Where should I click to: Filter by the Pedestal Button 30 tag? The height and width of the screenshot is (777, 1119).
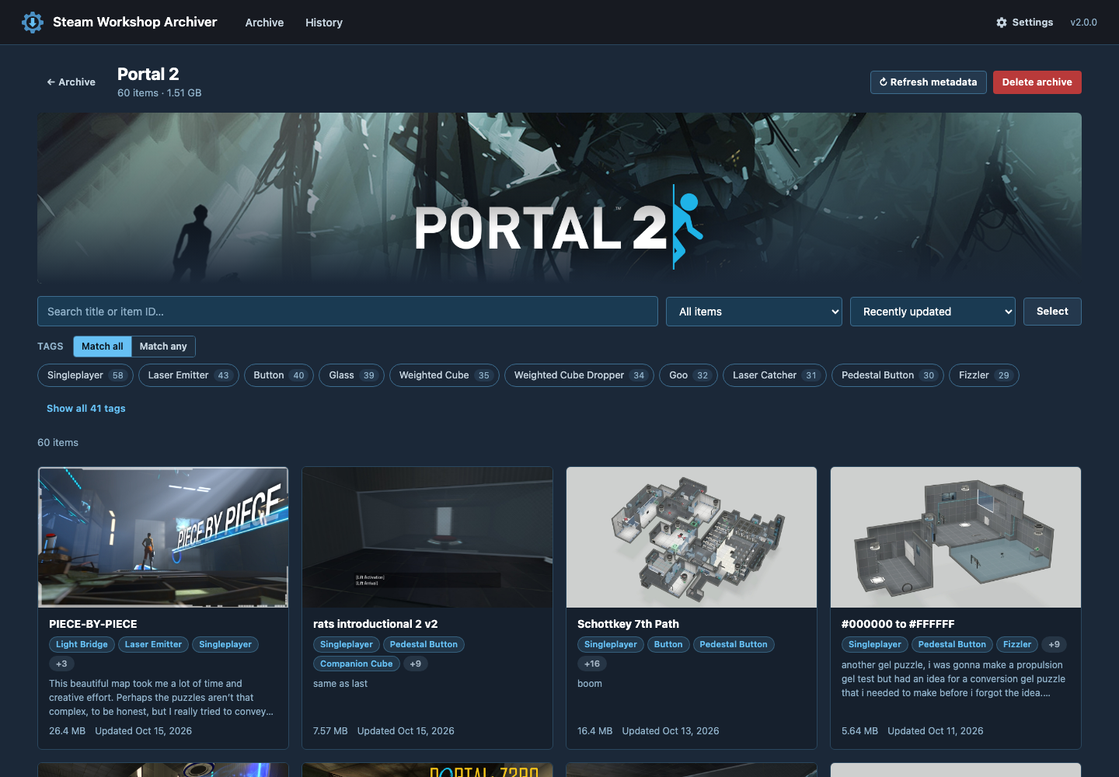(x=888, y=375)
